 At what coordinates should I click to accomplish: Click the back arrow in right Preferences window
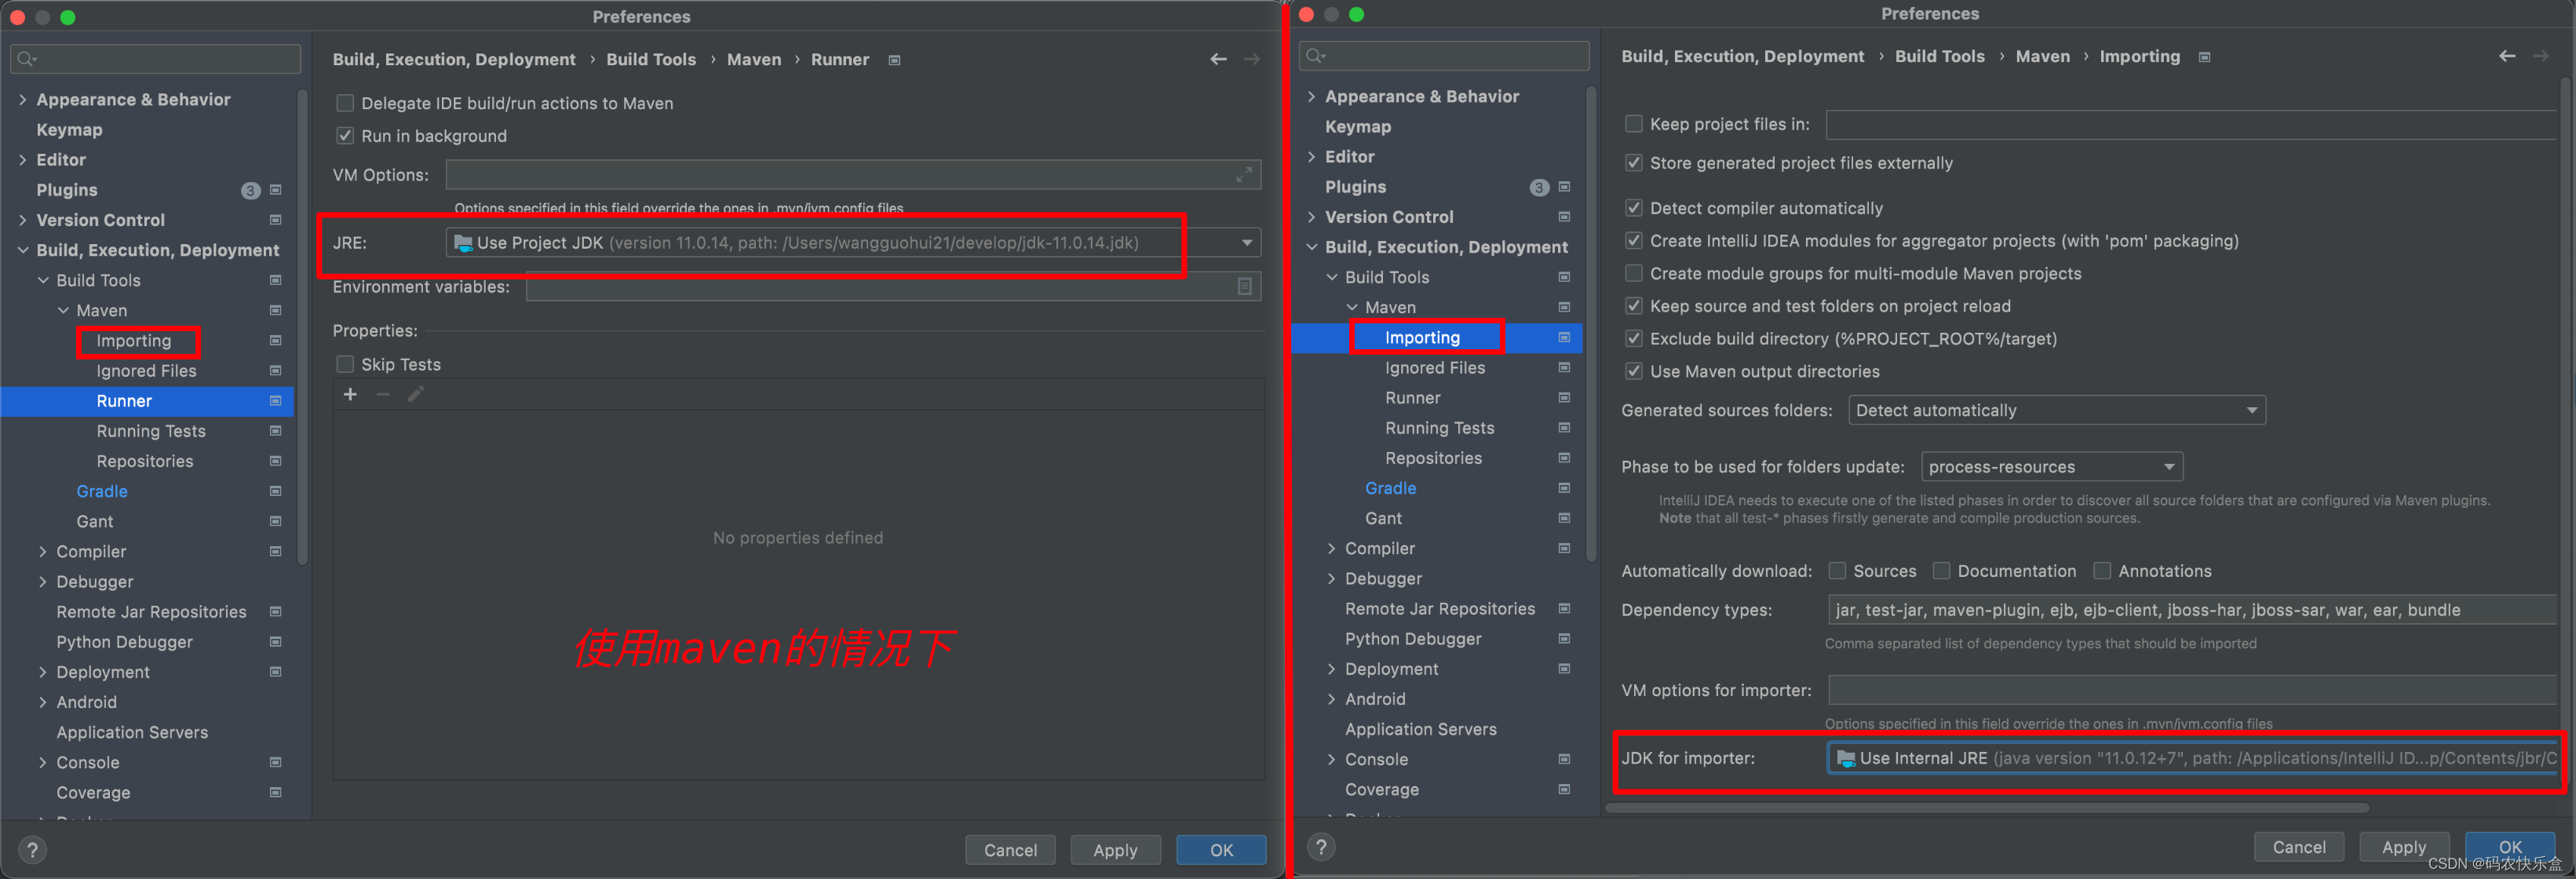(x=2507, y=57)
